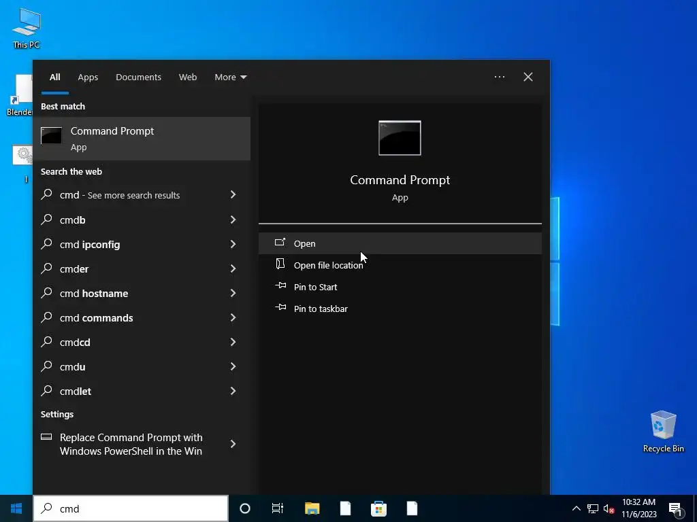
Task: Click the magnifier icon in taskbar search box
Action: click(x=47, y=508)
